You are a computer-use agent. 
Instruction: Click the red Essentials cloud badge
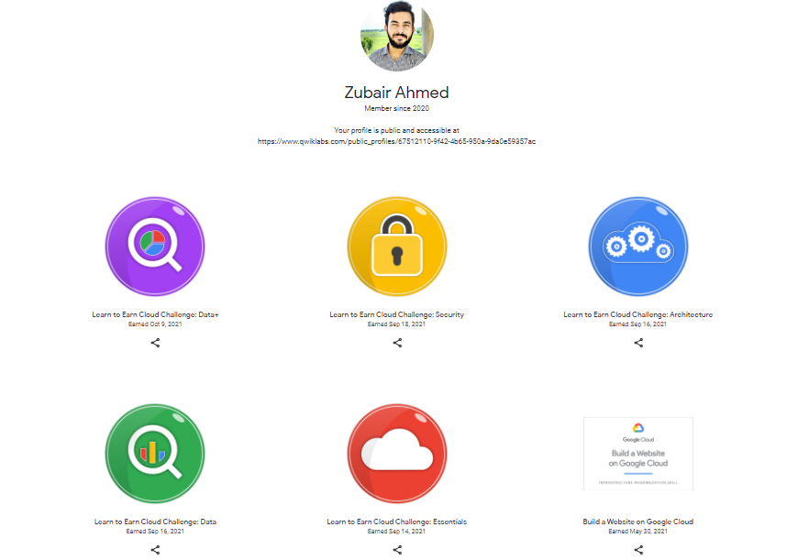(397, 454)
